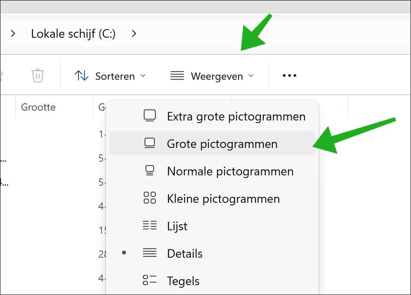Screen dimensions: 411x295
Task: Click the Normale pictogrammen icon
Action: (150, 171)
